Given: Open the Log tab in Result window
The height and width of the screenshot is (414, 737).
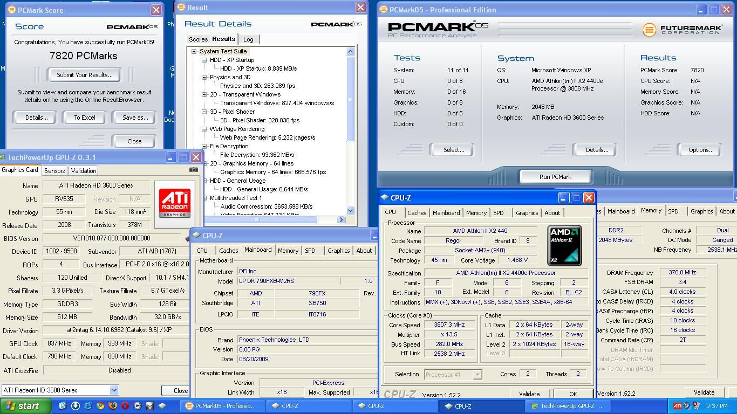Looking at the screenshot, I should pyautogui.click(x=248, y=39).
